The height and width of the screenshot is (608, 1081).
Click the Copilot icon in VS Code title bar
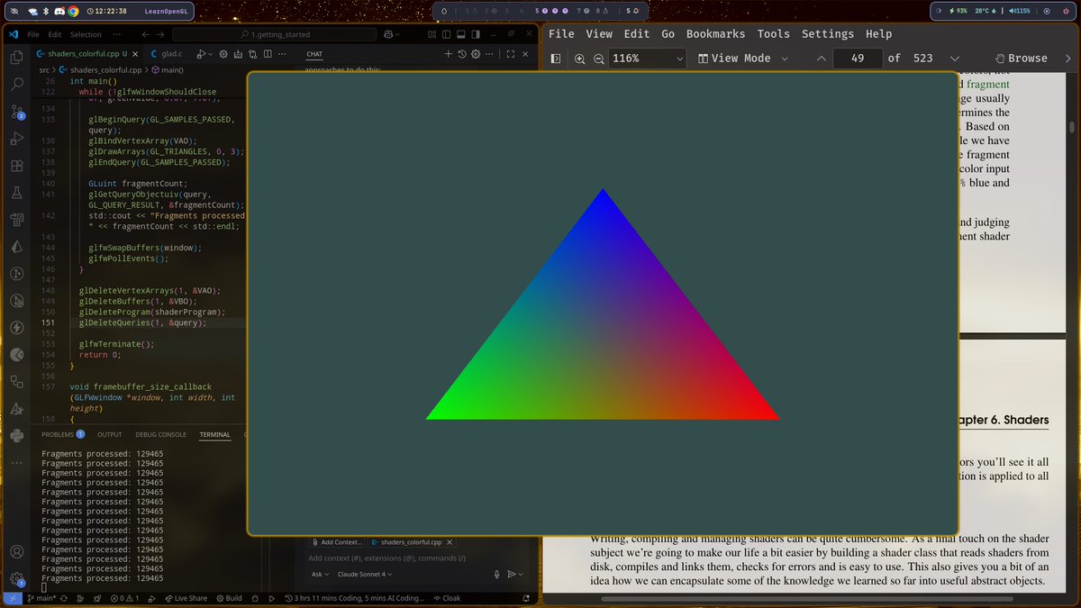point(388,34)
